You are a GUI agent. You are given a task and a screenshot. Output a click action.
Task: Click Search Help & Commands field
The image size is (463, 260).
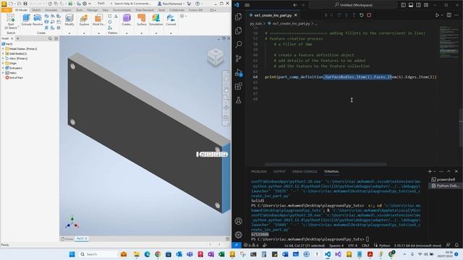[132, 4]
